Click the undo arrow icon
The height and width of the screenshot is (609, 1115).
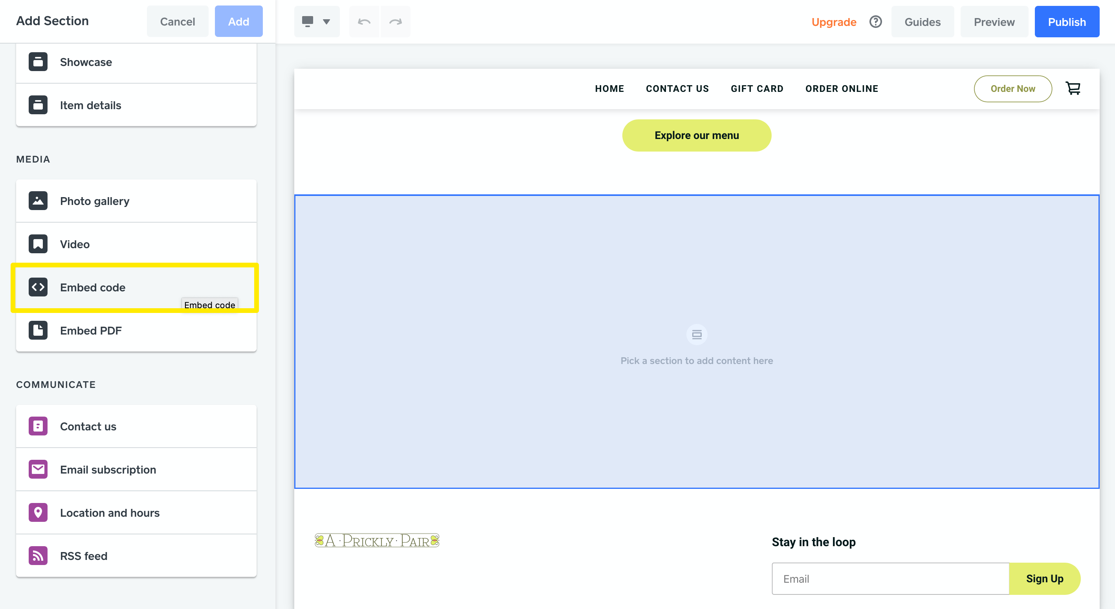[x=364, y=22]
